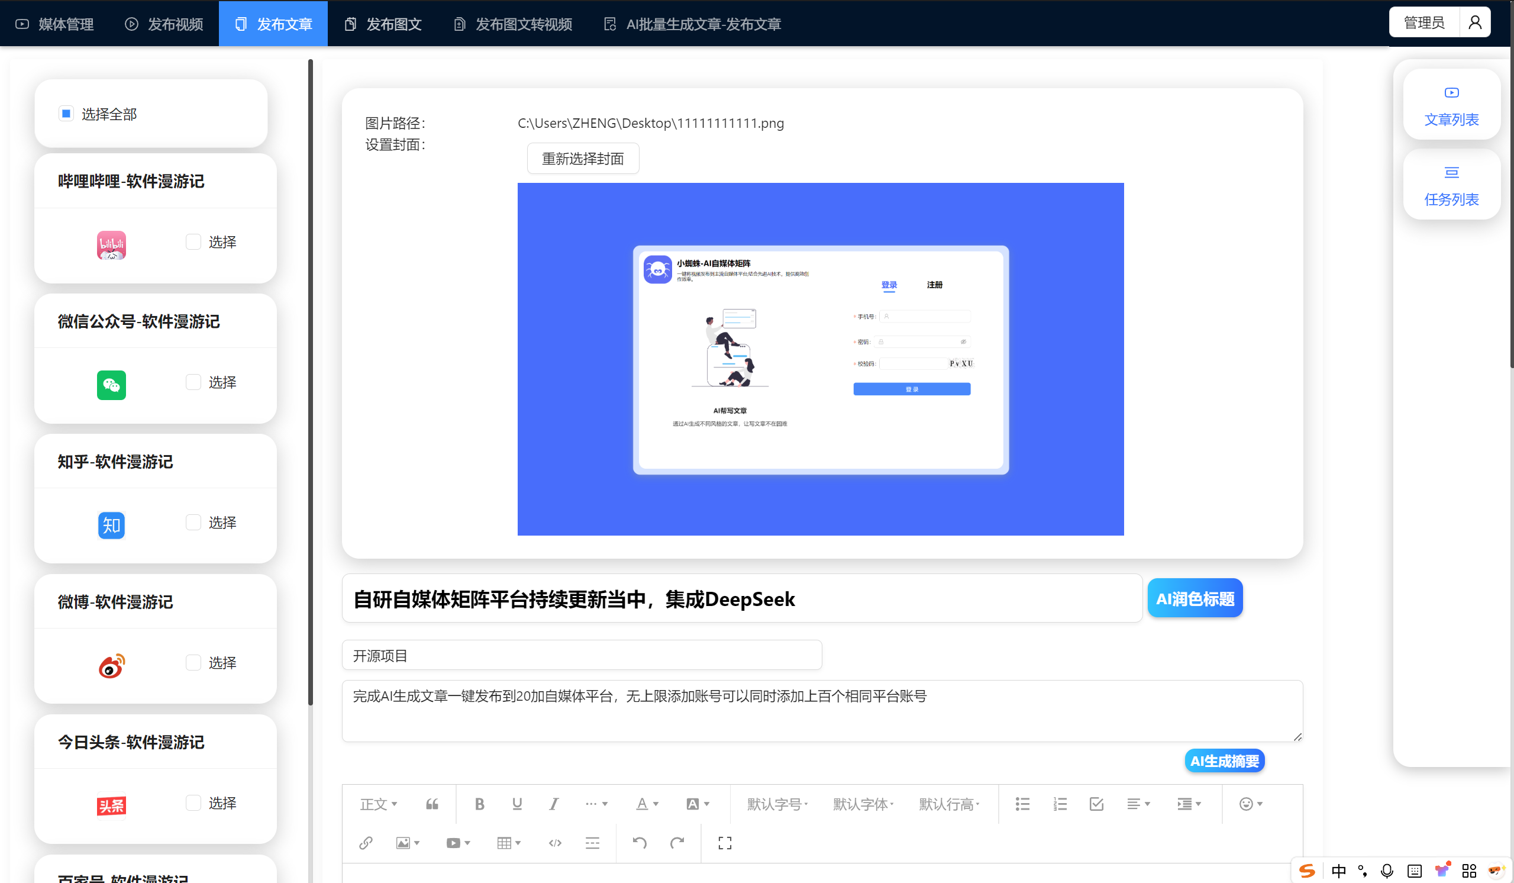Click the undo arrow in editor toolbar
Image resolution: width=1514 pixels, height=883 pixels.
(x=639, y=843)
